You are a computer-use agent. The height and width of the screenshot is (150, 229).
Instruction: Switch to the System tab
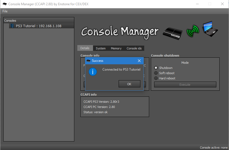[101, 48]
